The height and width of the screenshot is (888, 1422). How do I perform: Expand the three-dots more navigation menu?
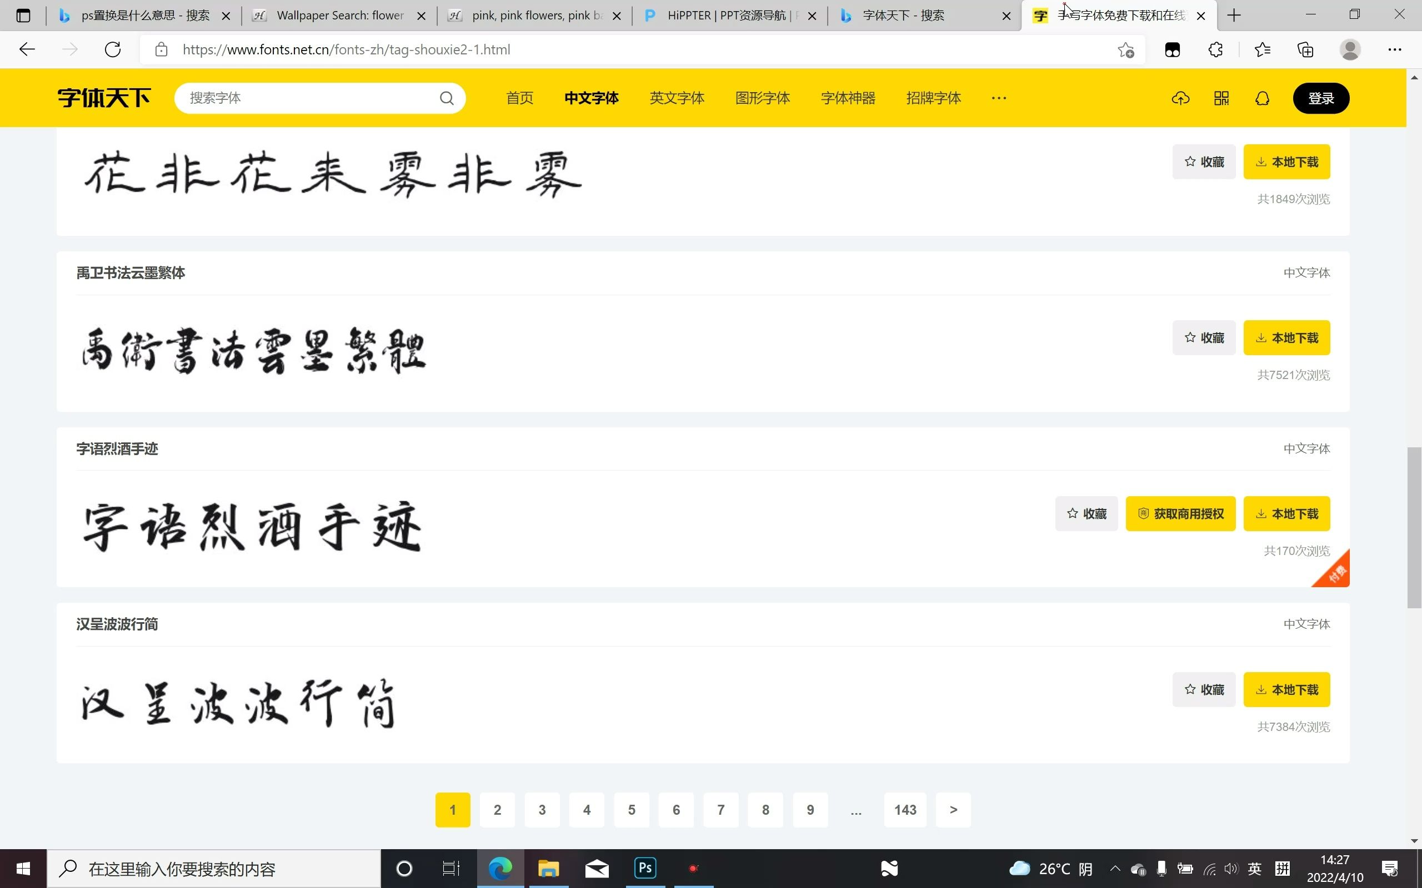click(x=998, y=98)
